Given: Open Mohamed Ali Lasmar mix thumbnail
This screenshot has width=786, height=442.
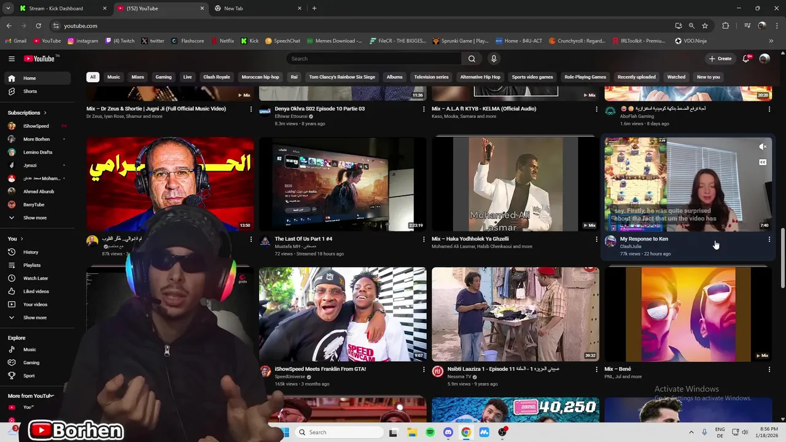Looking at the screenshot, I should [515, 184].
